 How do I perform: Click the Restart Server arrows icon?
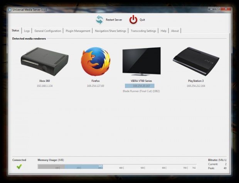click(x=99, y=20)
